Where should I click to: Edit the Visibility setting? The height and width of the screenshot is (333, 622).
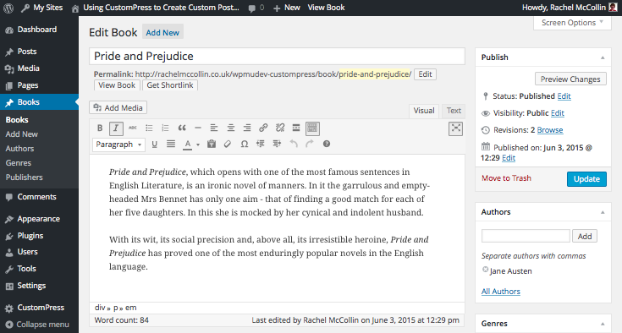558,113
